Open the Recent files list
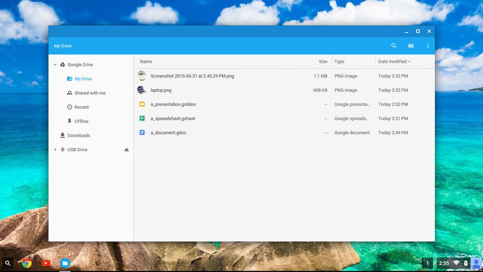Image resolution: width=483 pixels, height=272 pixels. [82, 107]
